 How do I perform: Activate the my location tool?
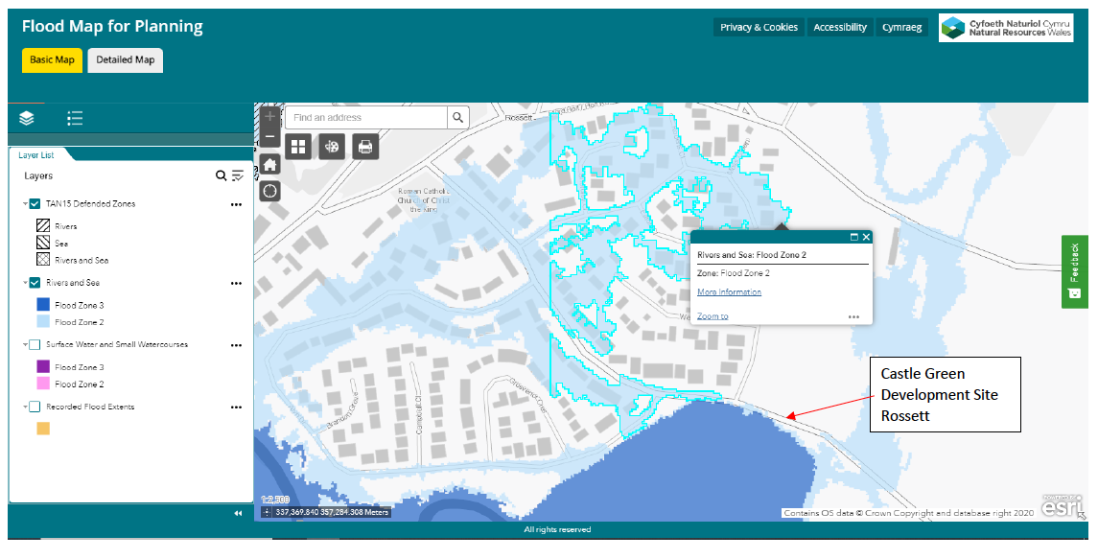click(269, 191)
